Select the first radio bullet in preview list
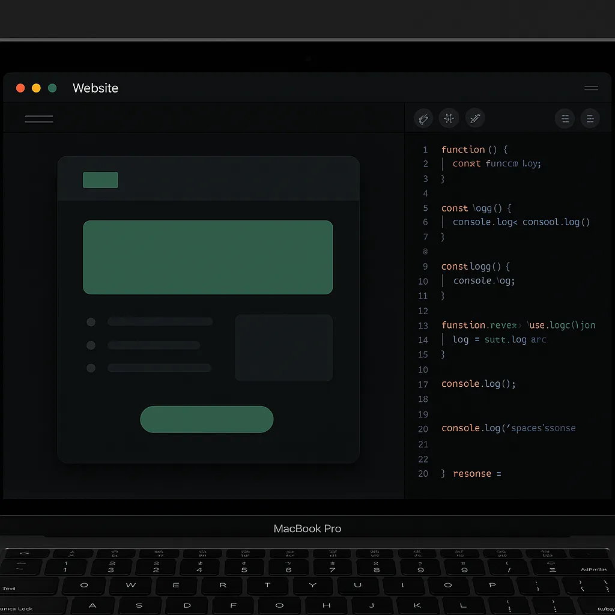615x615 pixels. coord(91,322)
